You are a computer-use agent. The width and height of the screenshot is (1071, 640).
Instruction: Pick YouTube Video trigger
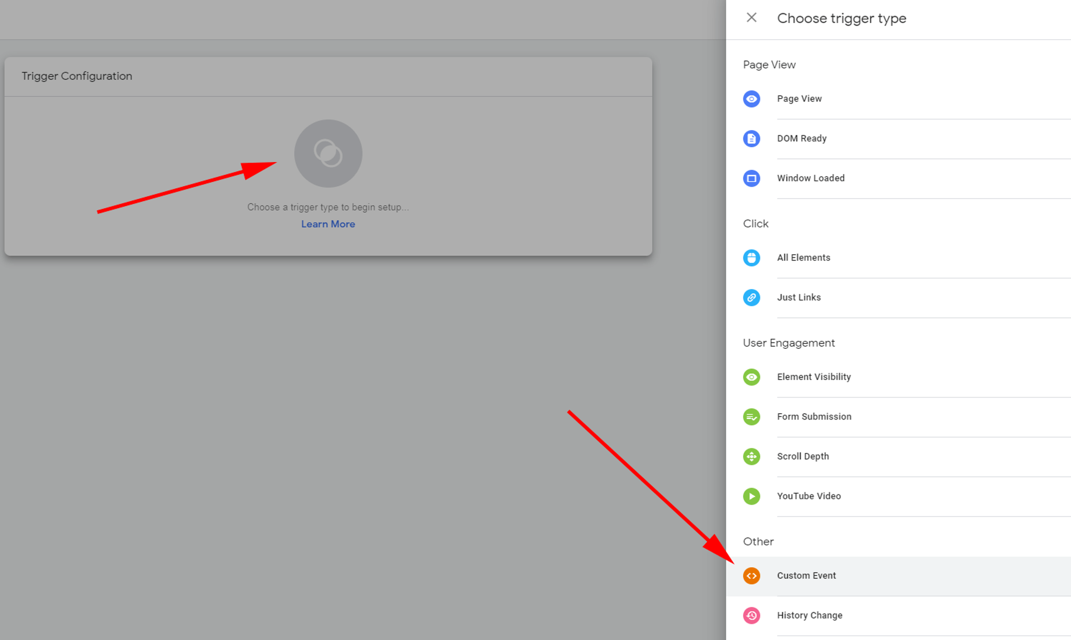point(899,496)
